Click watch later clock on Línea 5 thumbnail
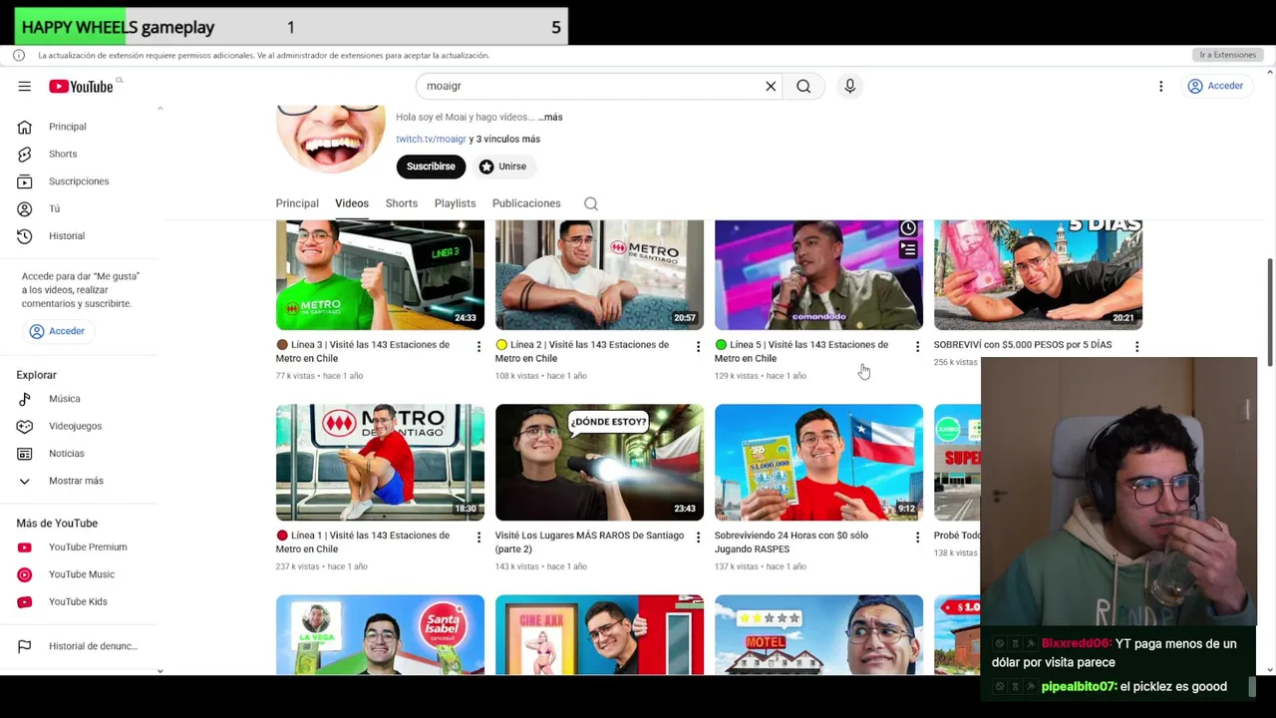 point(907,228)
